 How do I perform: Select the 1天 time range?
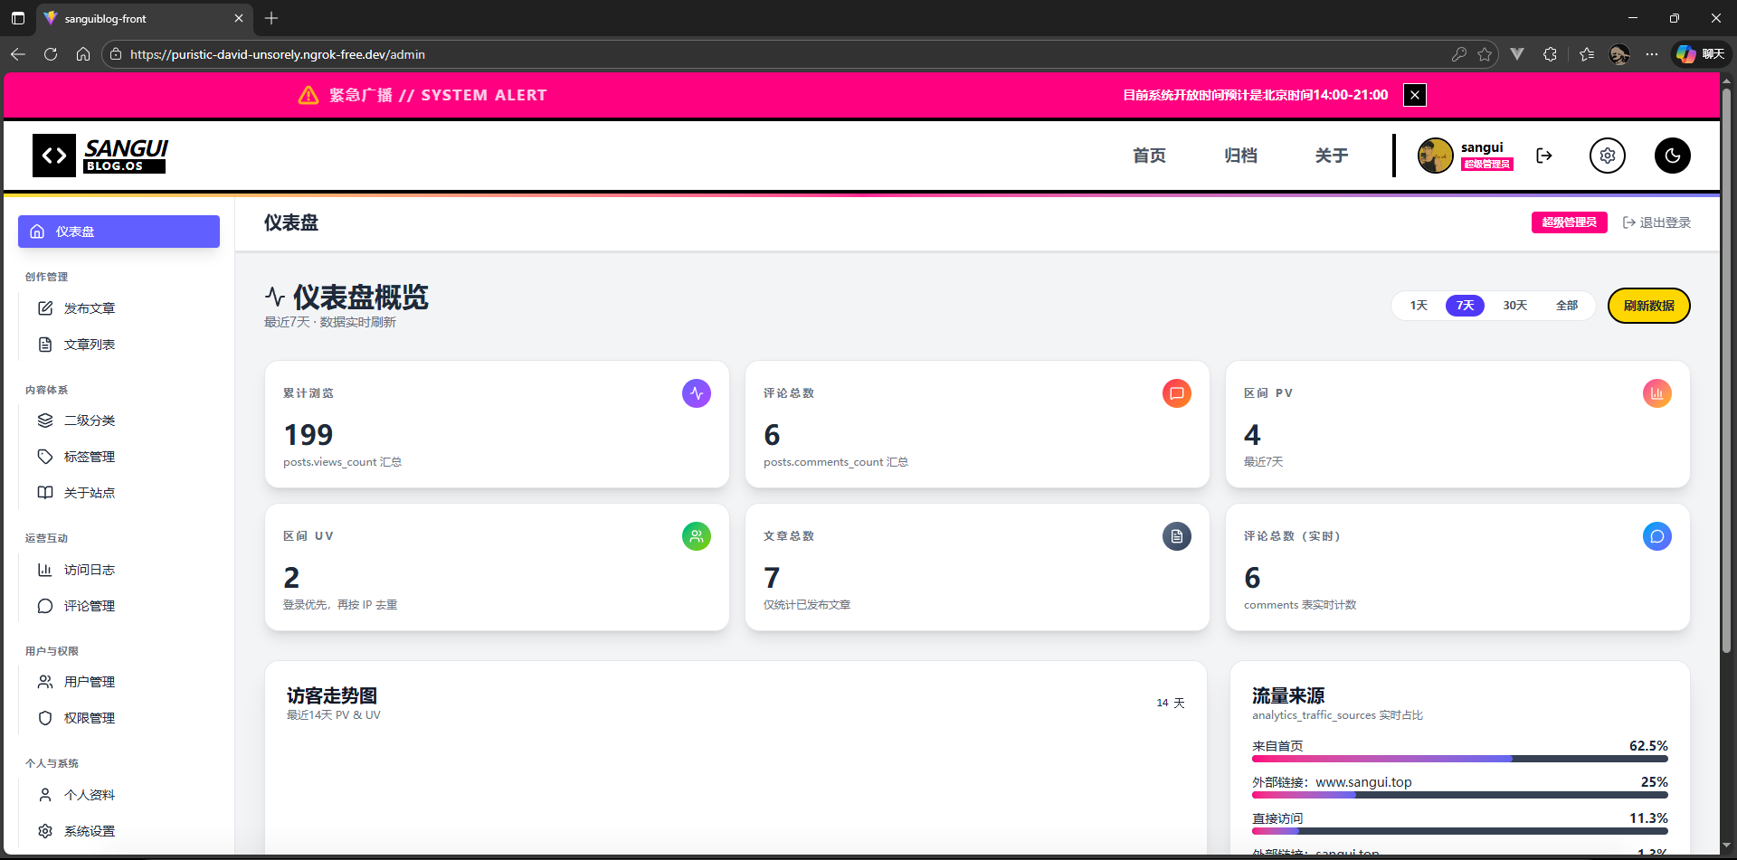[1419, 306]
